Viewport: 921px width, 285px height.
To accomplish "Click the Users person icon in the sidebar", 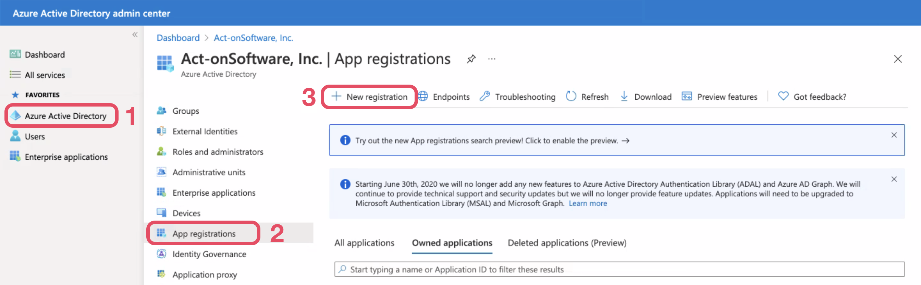I will click(15, 136).
